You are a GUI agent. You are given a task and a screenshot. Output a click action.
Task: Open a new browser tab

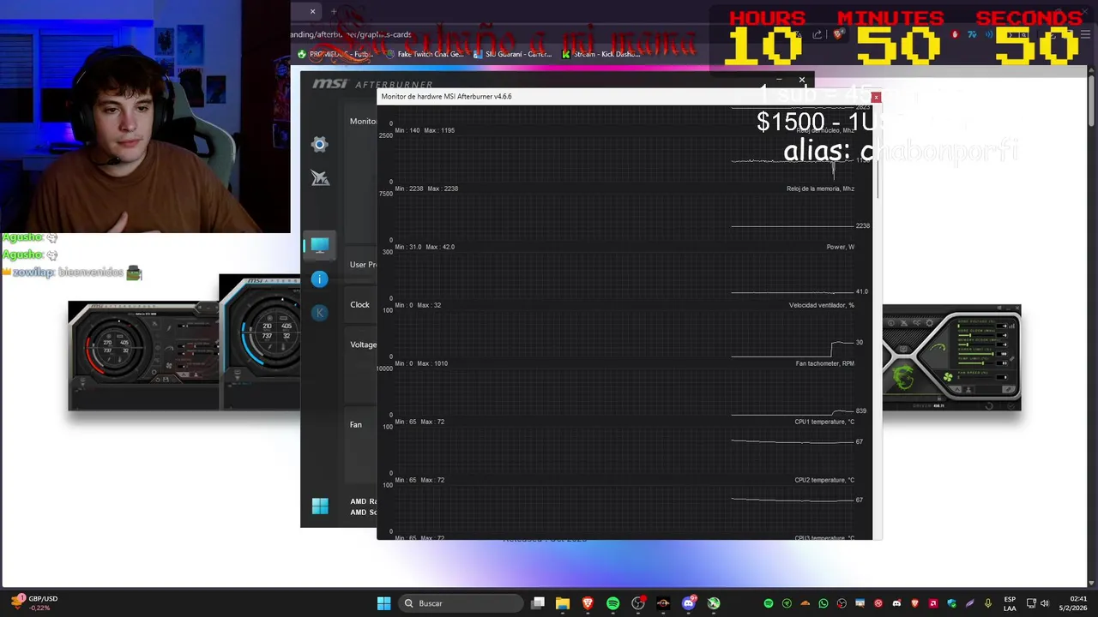334,11
